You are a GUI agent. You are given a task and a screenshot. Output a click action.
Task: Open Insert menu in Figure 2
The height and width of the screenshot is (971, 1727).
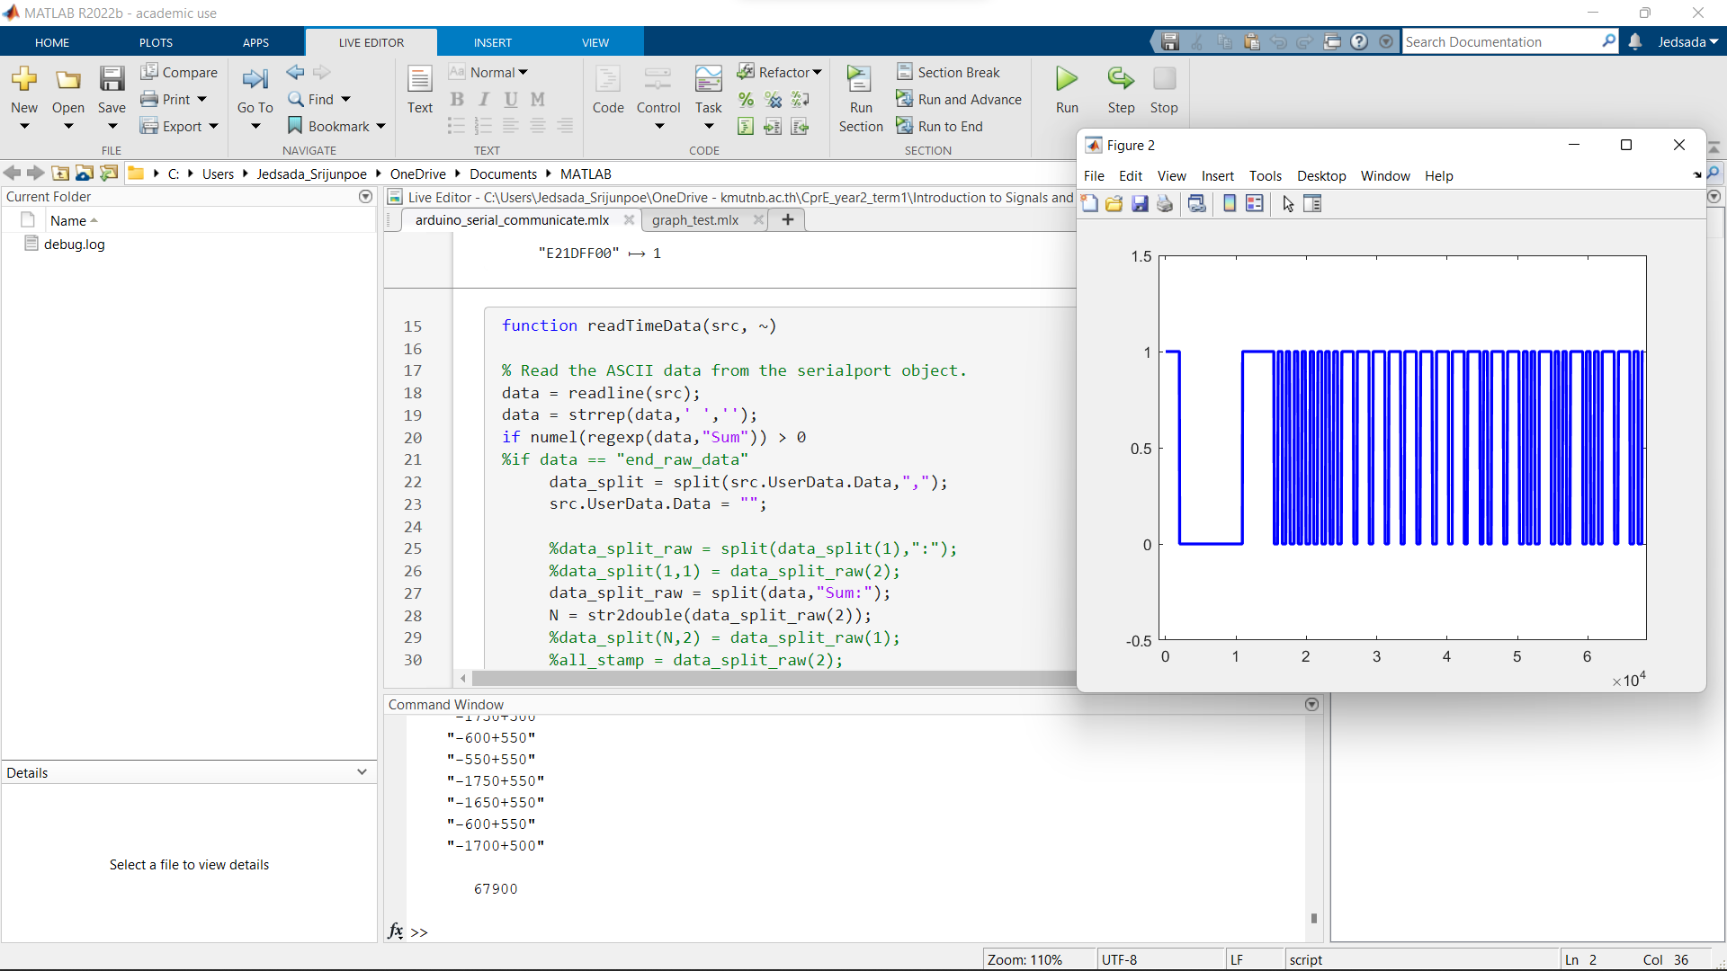click(1217, 176)
